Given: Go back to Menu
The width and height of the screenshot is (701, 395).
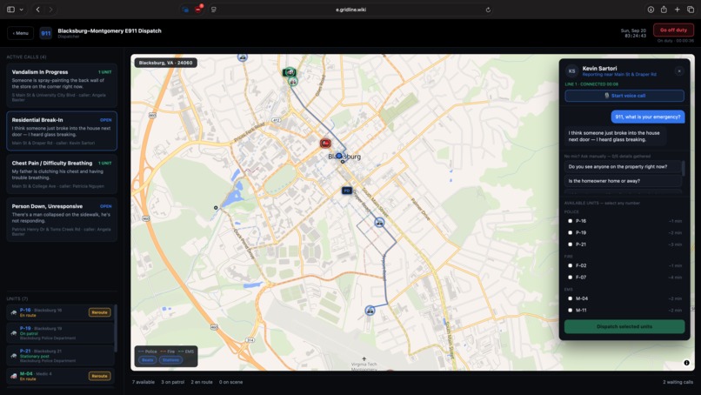Looking at the screenshot, I should tap(20, 33).
